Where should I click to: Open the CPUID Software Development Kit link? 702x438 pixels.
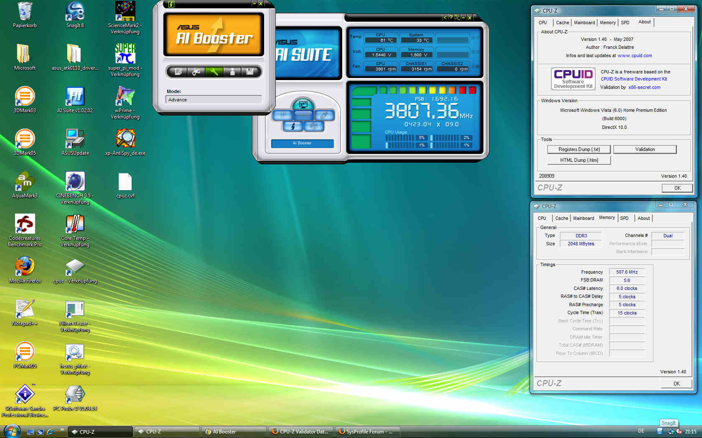[x=634, y=79]
